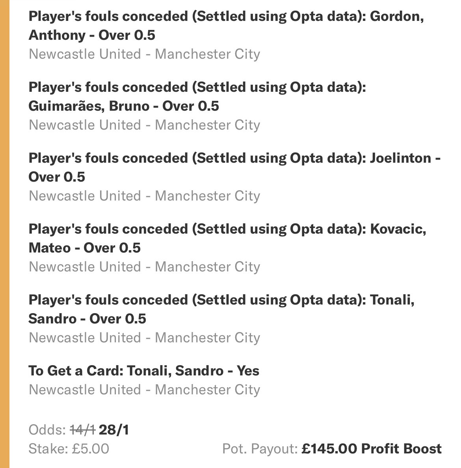Open match link under Kovacic, Mateo selection

coord(145,267)
